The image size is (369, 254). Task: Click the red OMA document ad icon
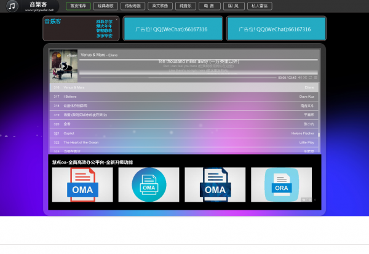pyautogui.click(x=82, y=185)
